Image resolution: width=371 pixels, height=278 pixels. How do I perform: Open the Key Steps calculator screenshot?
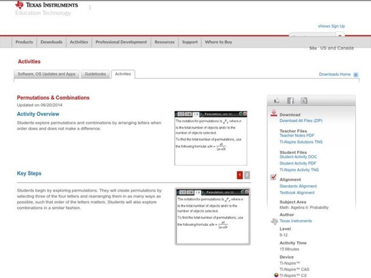pos(213,216)
